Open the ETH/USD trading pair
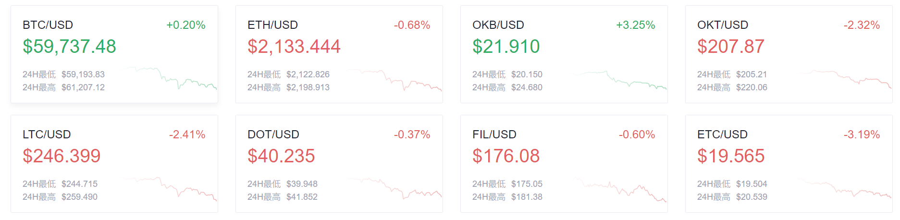This screenshot has height=220, width=900. pos(339,54)
